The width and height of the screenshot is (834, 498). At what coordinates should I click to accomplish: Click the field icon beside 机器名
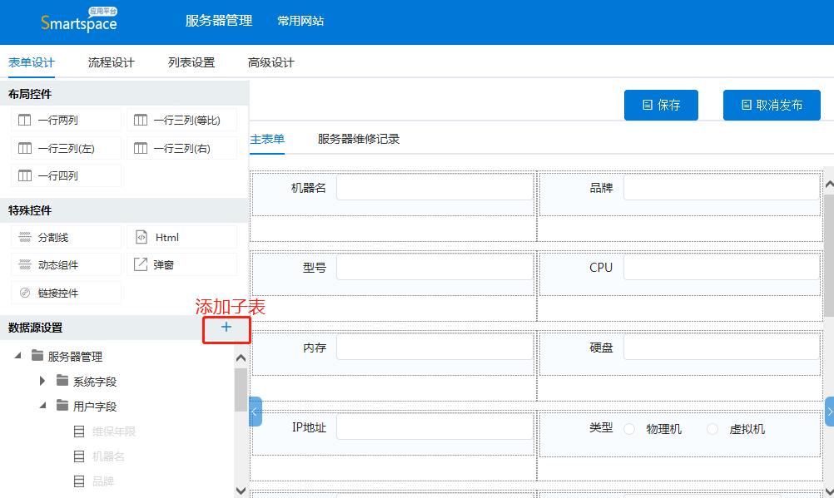(79, 456)
